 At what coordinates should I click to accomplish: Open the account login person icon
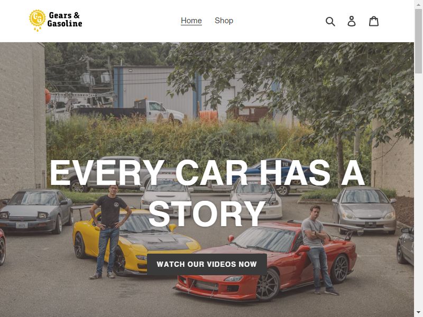(352, 21)
